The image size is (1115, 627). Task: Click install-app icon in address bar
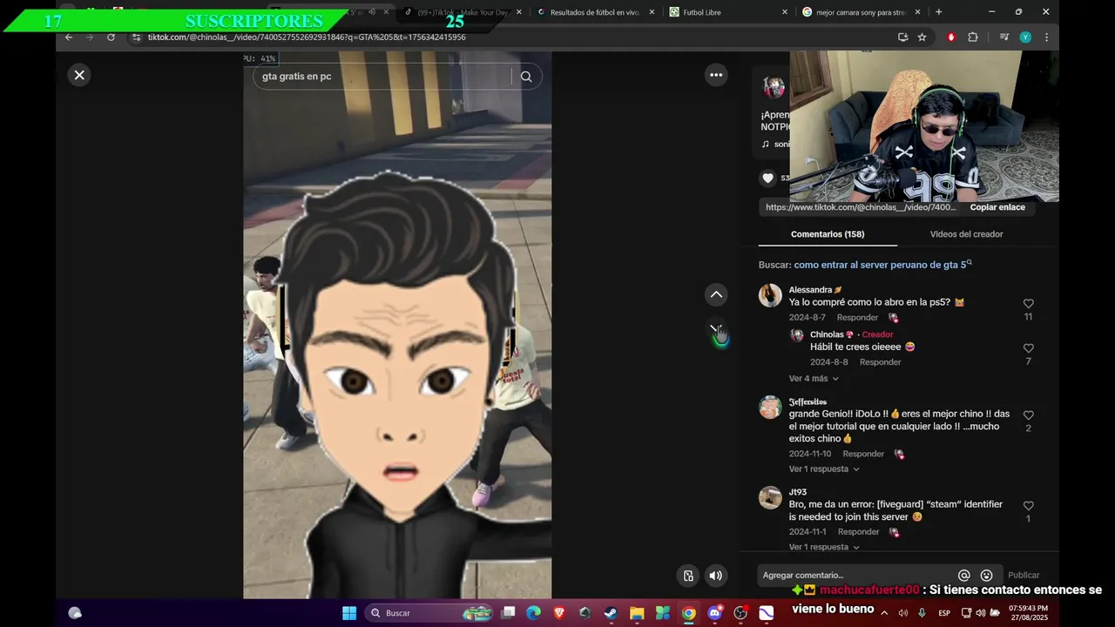(902, 37)
